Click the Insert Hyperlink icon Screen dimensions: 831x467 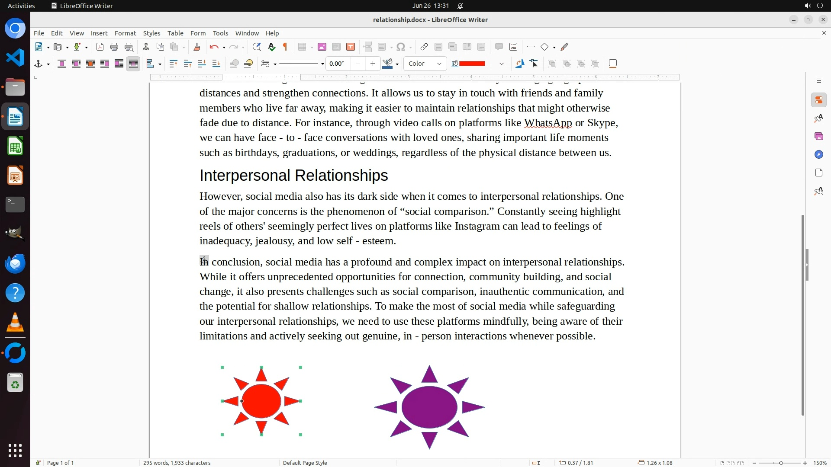(424, 47)
